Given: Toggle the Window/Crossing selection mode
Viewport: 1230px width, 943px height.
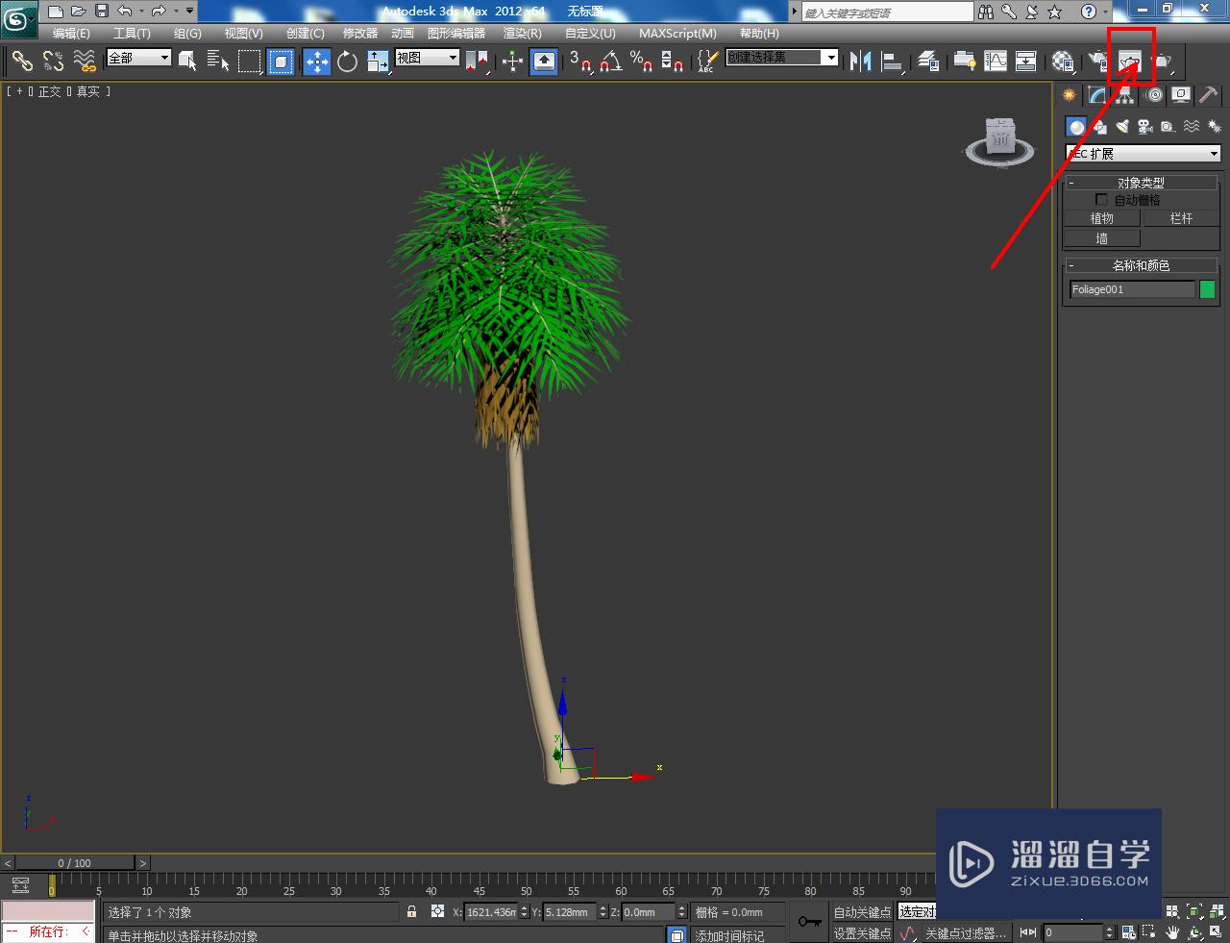Looking at the screenshot, I should tap(281, 62).
